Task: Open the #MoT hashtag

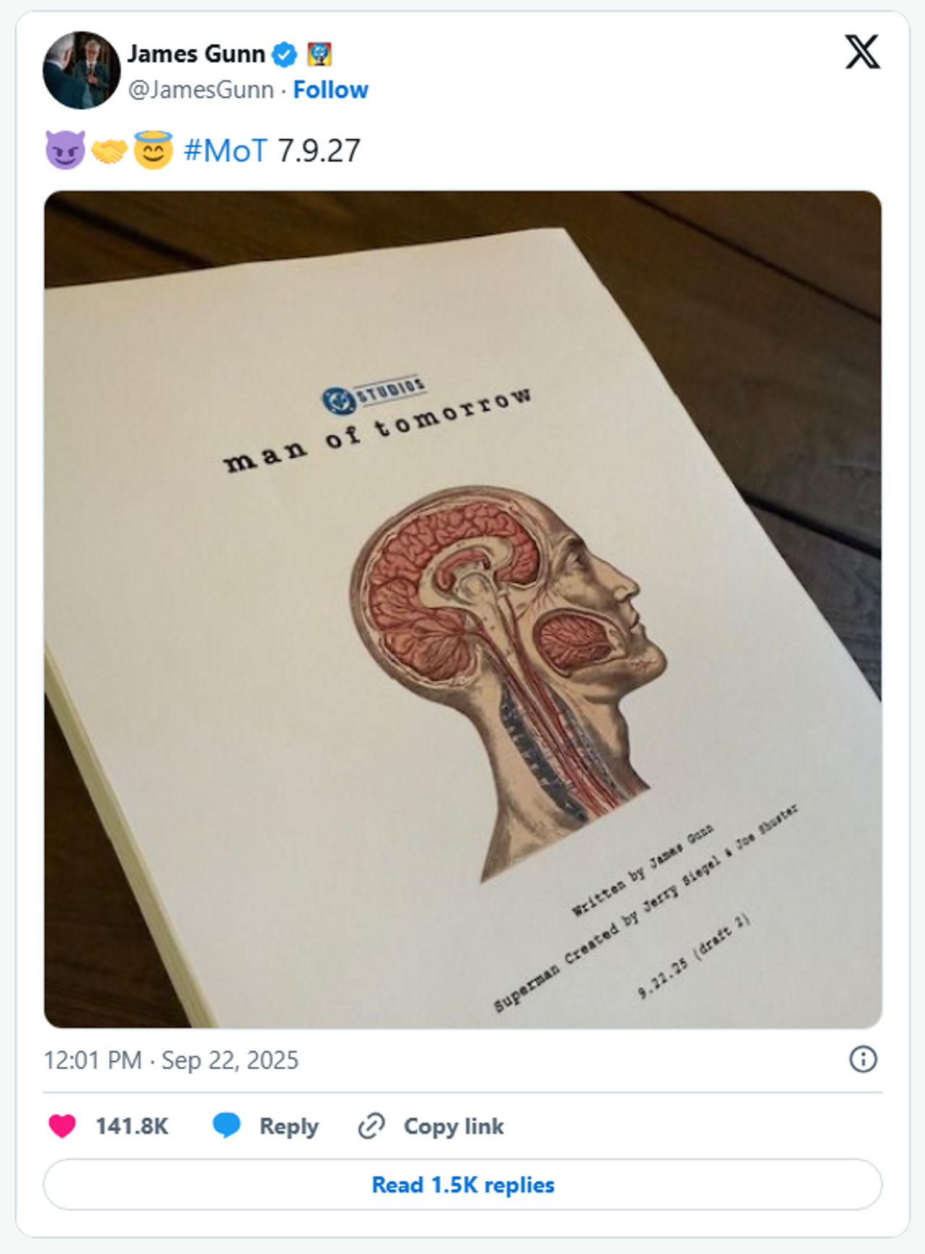Action: 225,150
